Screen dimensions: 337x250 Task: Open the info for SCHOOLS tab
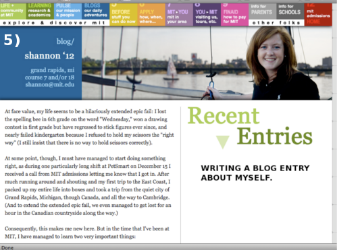[x=290, y=11]
